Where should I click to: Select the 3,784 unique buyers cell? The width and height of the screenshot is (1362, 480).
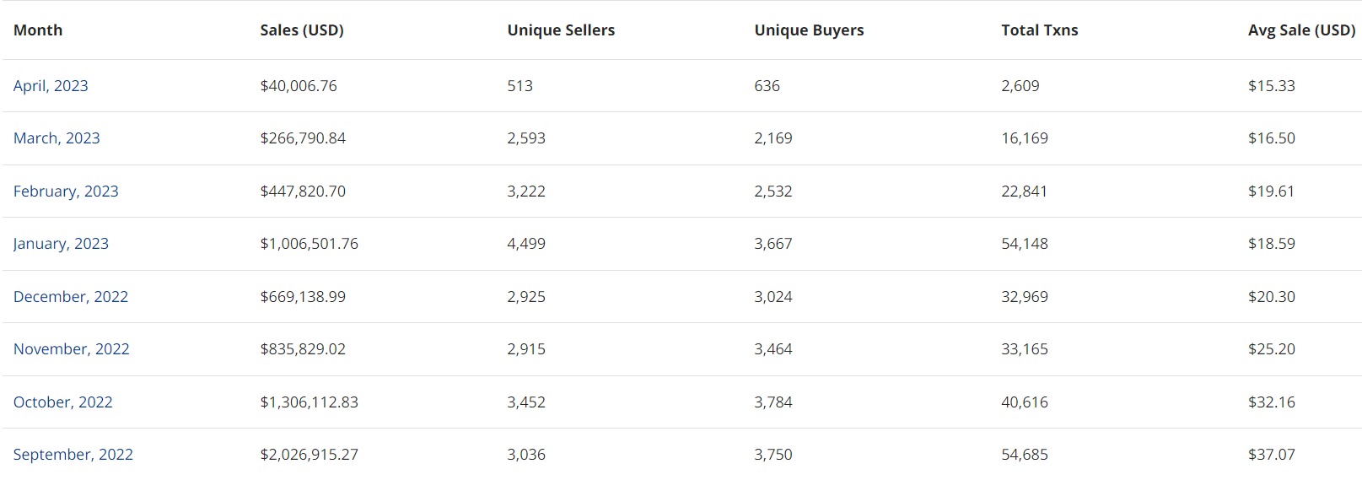(773, 402)
